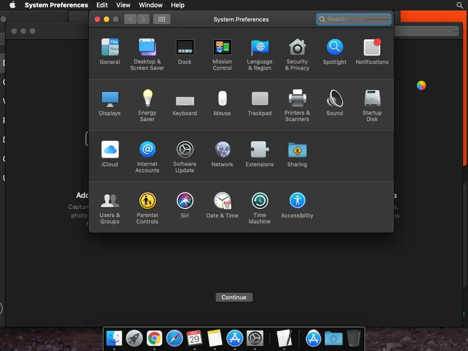Go back with the left arrow button
Viewport: 468px width, 351px height.
pyautogui.click(x=130, y=19)
